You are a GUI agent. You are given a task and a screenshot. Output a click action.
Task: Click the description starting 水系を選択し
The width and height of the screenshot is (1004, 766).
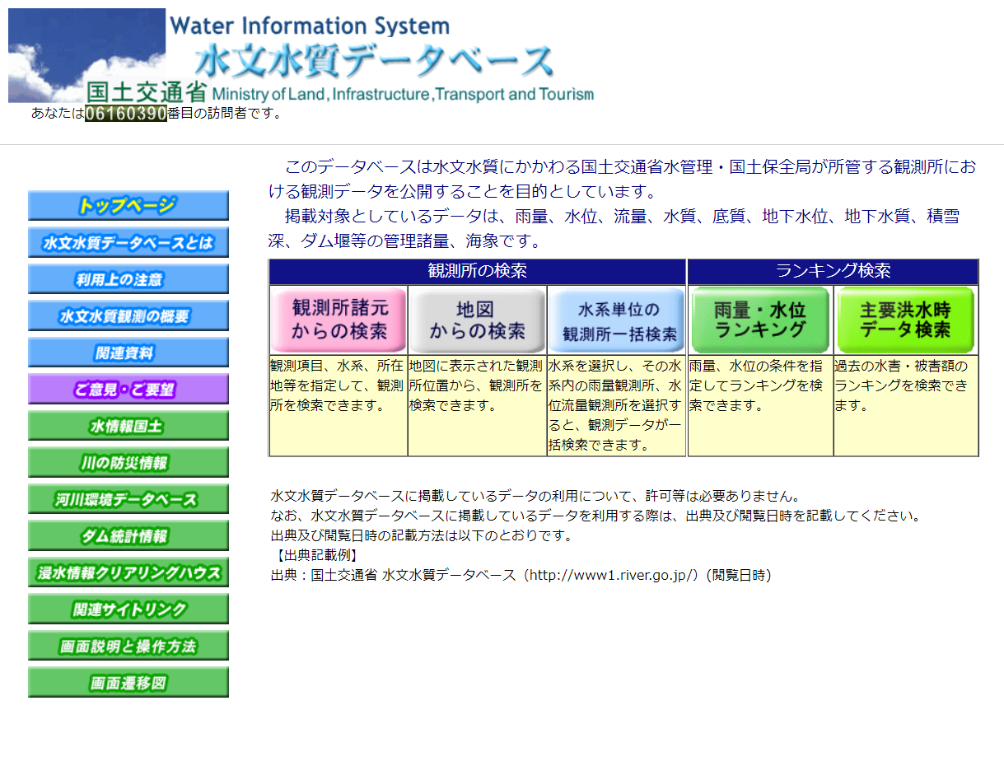(616, 405)
